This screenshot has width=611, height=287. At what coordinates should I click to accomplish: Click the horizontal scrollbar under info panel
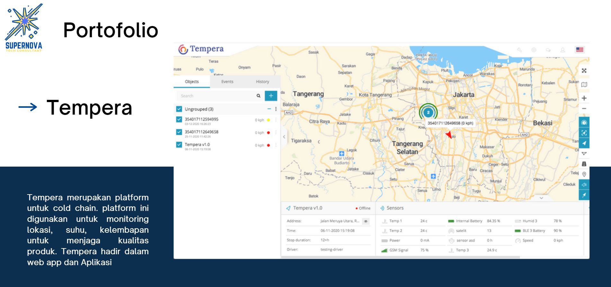click(x=400, y=257)
